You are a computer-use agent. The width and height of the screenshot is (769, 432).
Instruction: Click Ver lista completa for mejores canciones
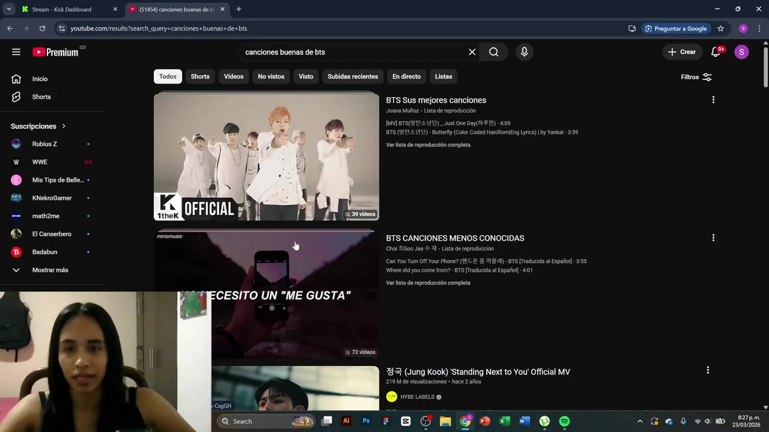[x=428, y=145]
